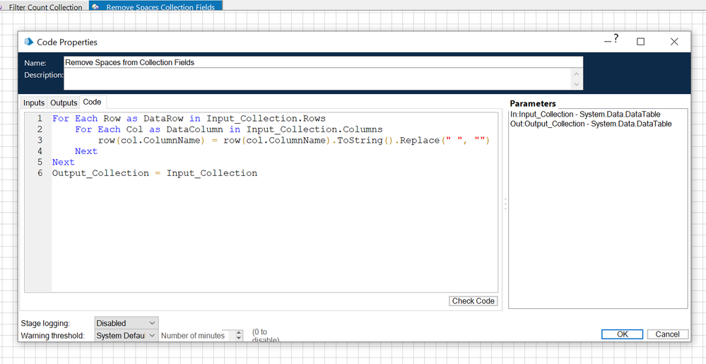Click into the Name text field
706x364 pixels.
(x=322, y=62)
